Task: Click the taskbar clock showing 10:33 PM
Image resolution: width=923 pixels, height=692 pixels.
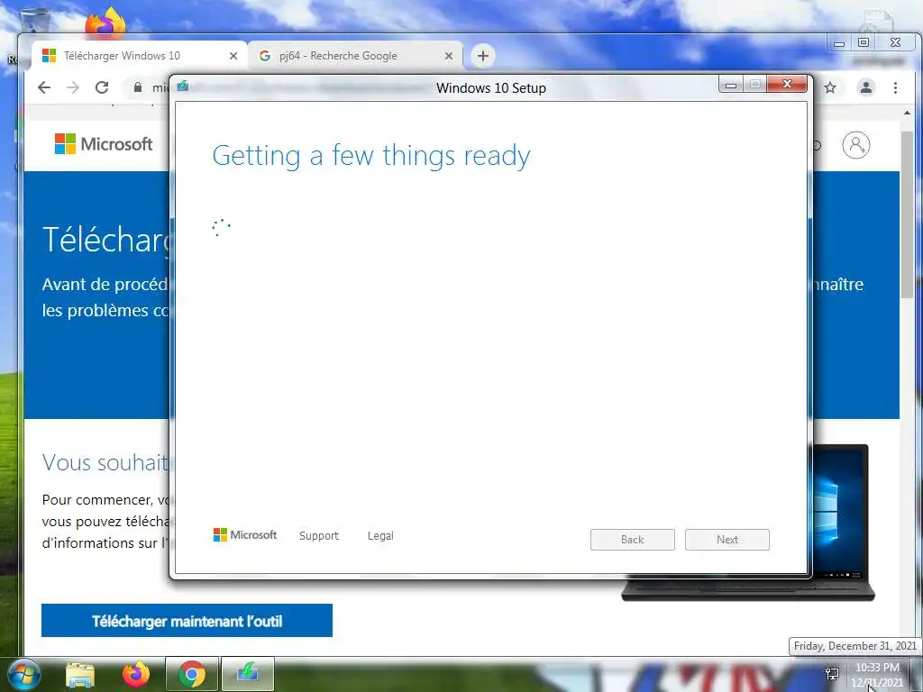Action: tap(877, 674)
